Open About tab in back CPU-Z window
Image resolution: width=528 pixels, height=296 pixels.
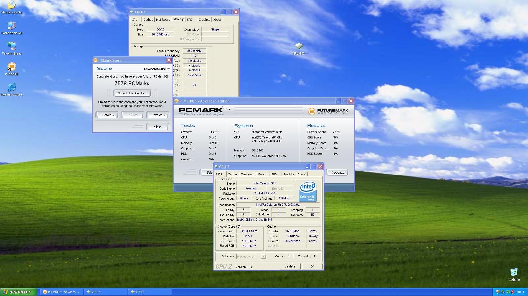point(217,20)
